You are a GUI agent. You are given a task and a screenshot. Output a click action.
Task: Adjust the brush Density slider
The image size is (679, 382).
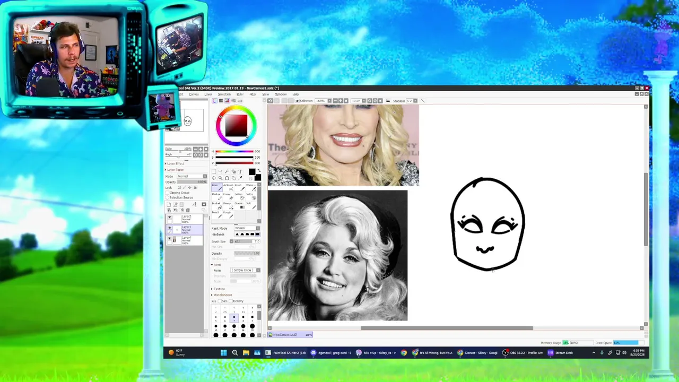(247, 254)
